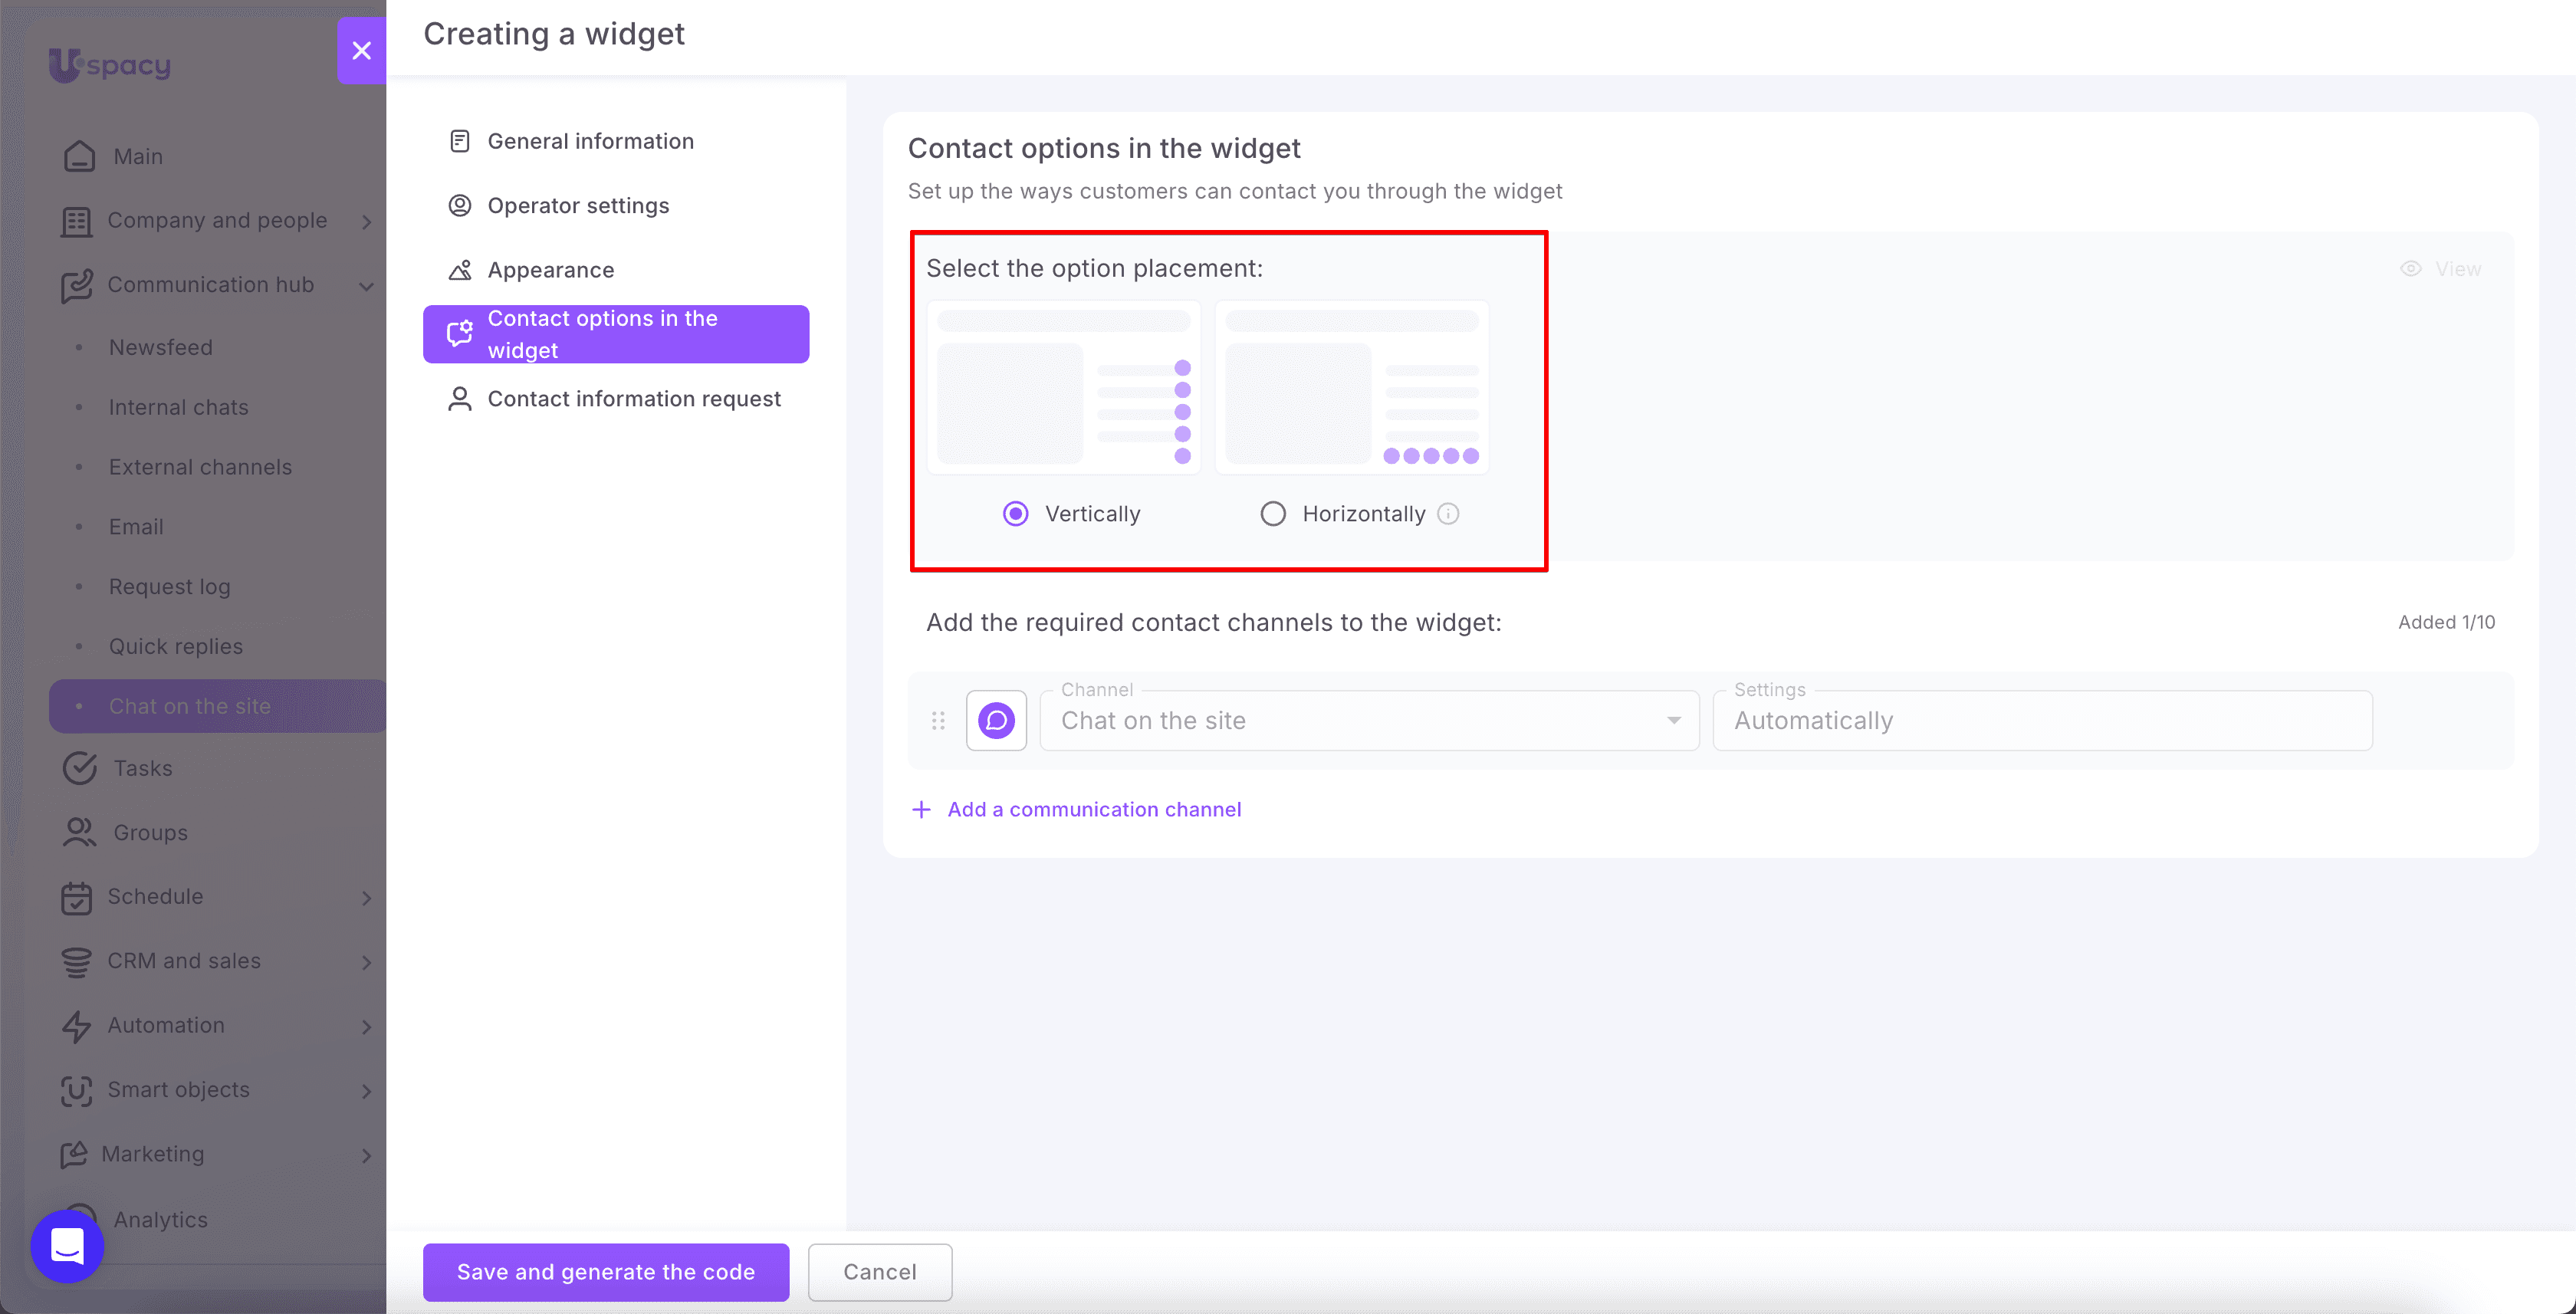Click the Settings Automatically field
The height and width of the screenshot is (1314, 2576).
tap(2042, 720)
